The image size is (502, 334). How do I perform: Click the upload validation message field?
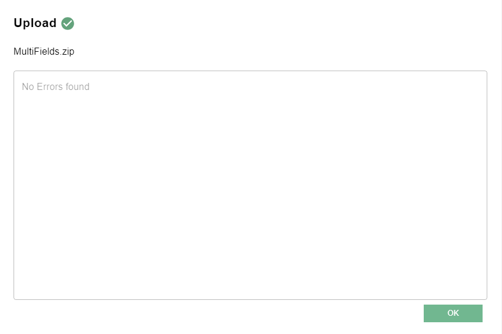coord(250,185)
